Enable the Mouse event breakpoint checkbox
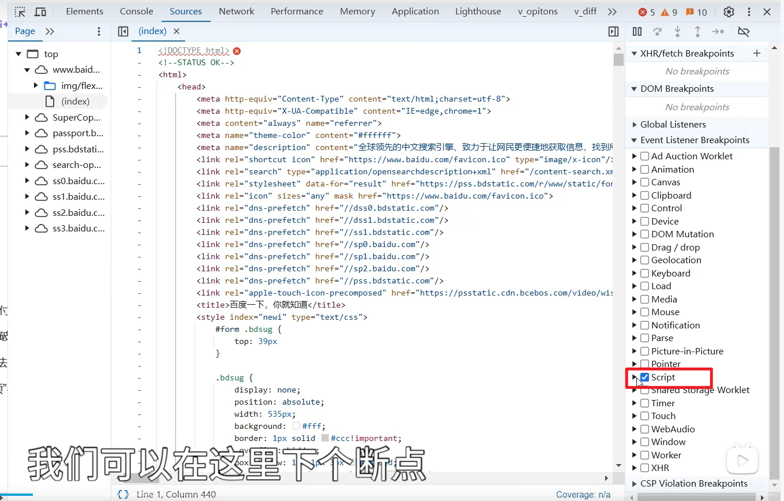The image size is (784, 501). tap(645, 312)
